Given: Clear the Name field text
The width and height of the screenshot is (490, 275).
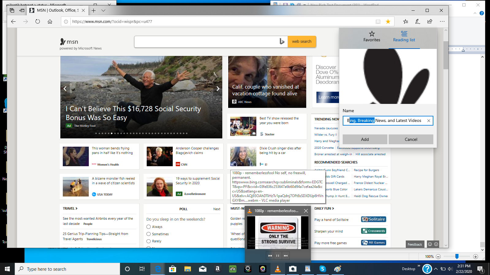Looking at the screenshot, I should click(x=429, y=121).
